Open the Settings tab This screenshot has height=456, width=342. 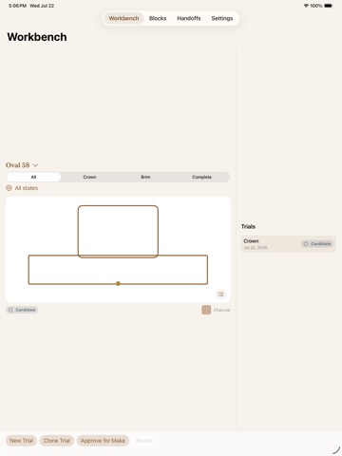pyautogui.click(x=222, y=18)
